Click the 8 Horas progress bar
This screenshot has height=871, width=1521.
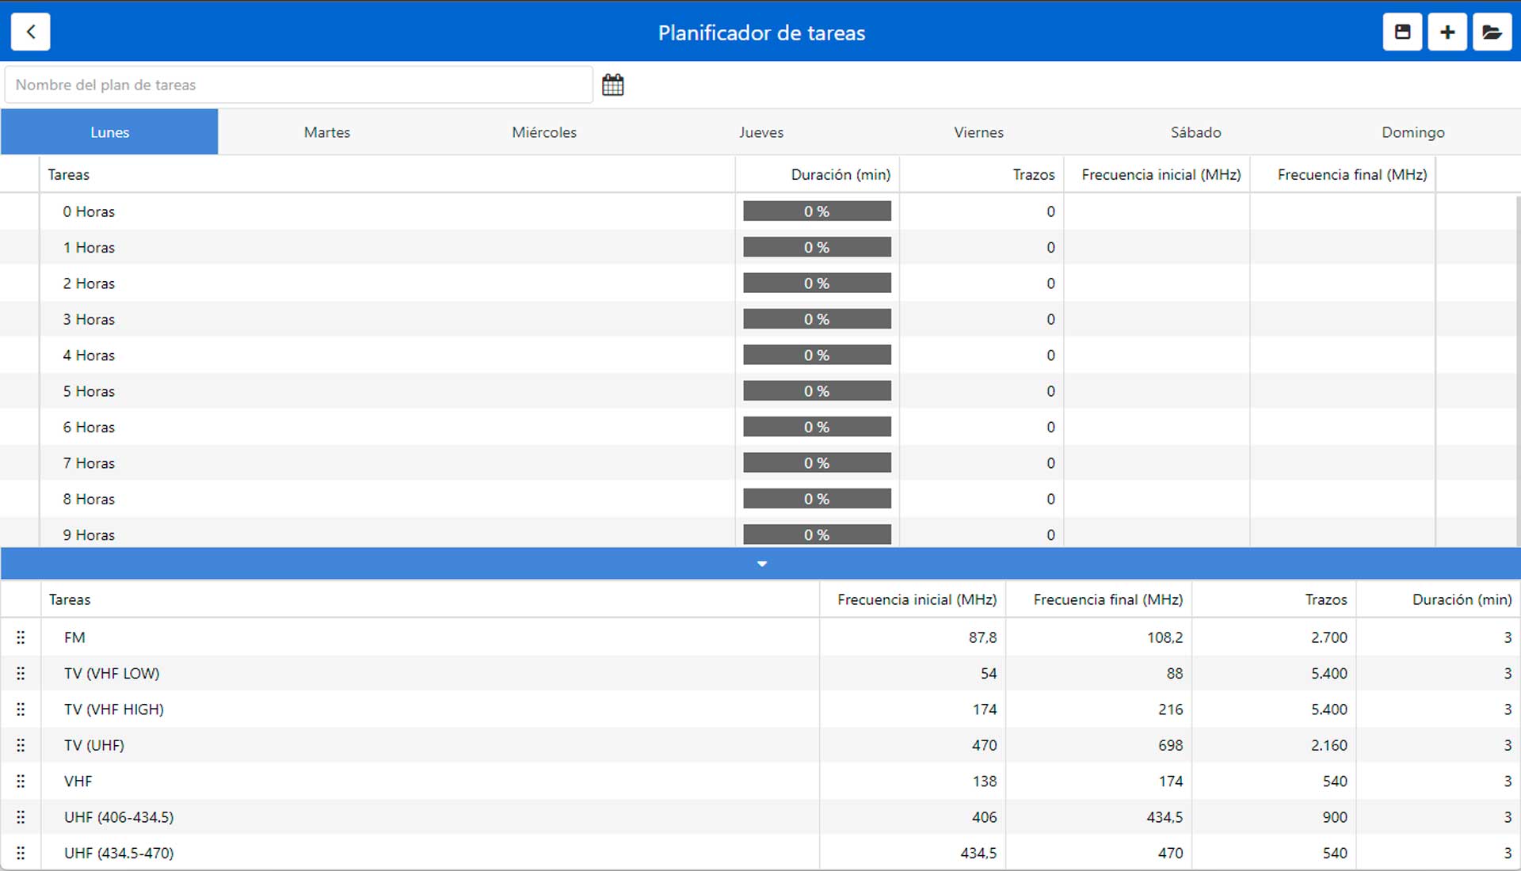tap(817, 499)
